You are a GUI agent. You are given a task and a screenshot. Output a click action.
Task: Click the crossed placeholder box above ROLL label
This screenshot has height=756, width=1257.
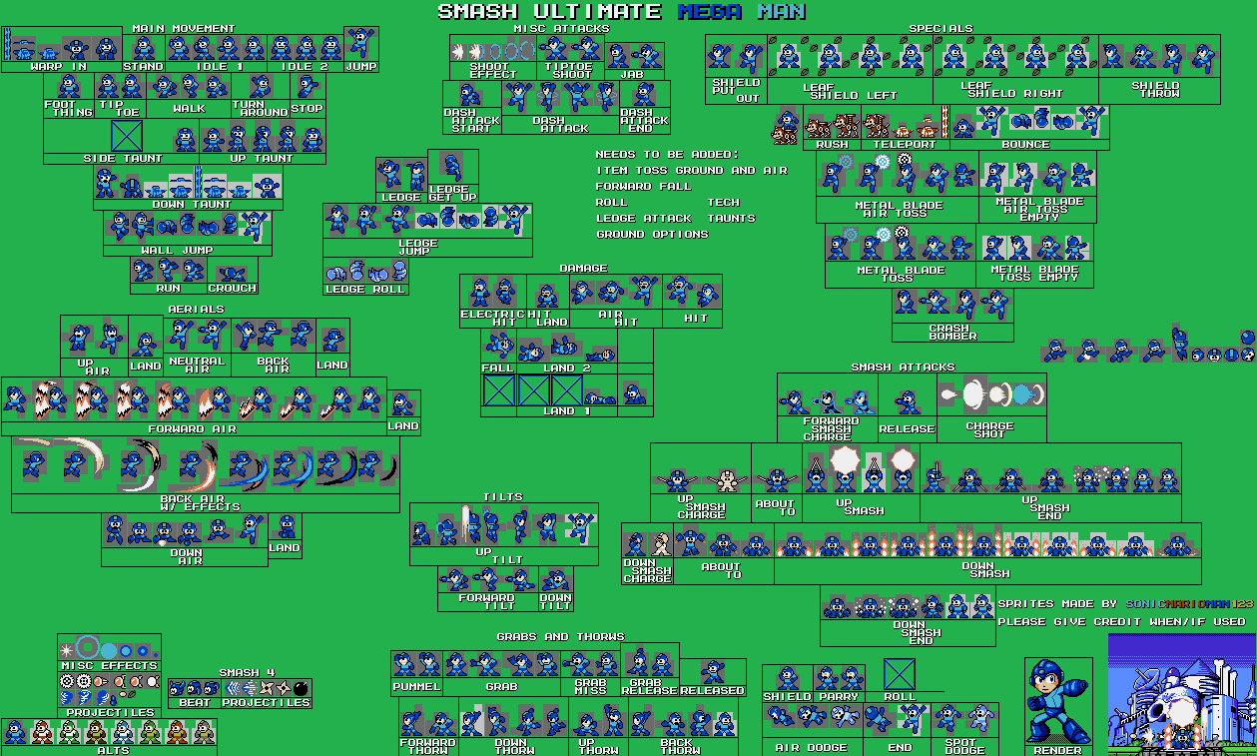tap(900, 672)
